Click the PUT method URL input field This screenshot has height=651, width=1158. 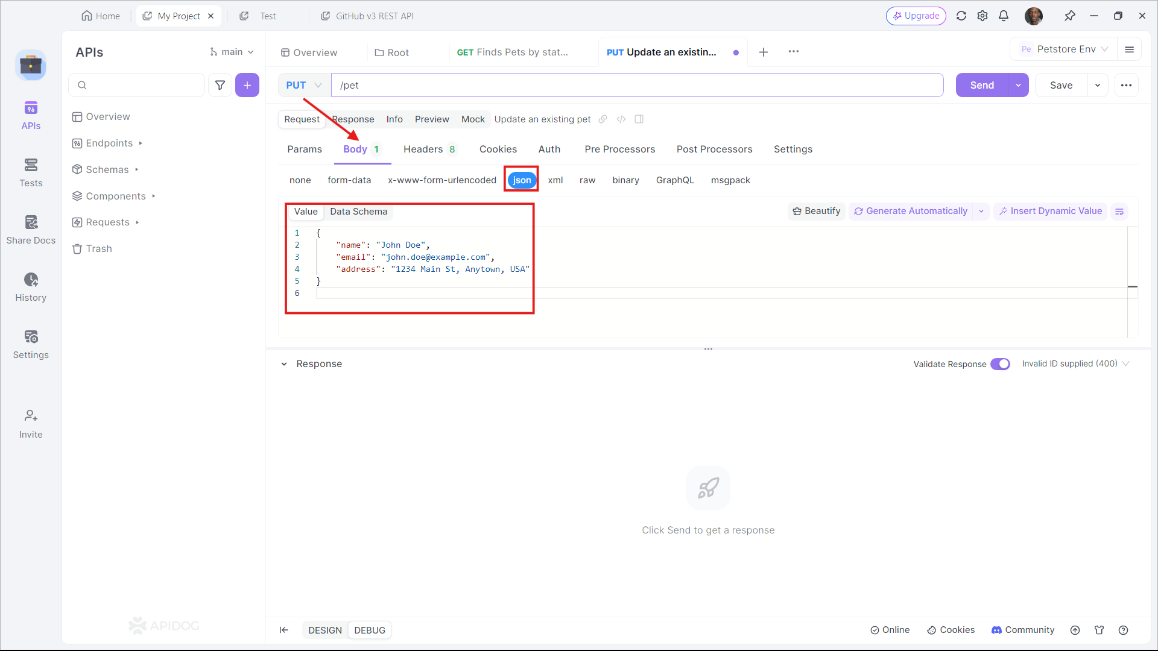tap(636, 85)
